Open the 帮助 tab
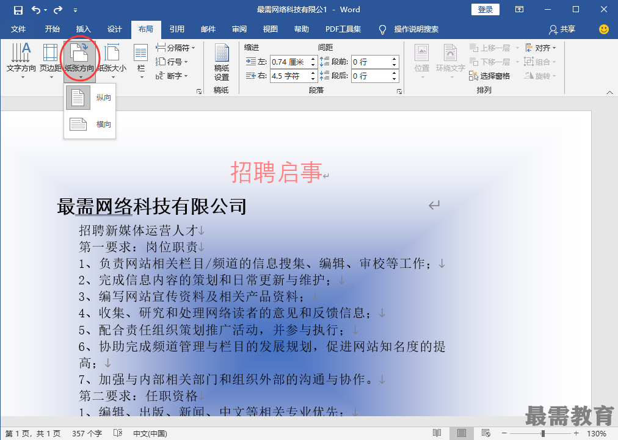This screenshot has height=440, width=618. pos(302,29)
